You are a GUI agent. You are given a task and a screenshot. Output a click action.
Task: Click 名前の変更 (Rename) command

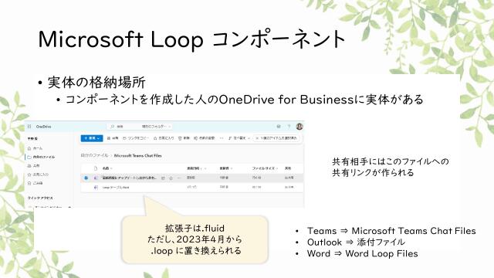204,138
